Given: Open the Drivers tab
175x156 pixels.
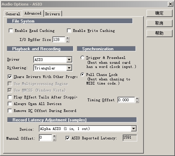Looking at the screenshot, I should tap(53, 14).
